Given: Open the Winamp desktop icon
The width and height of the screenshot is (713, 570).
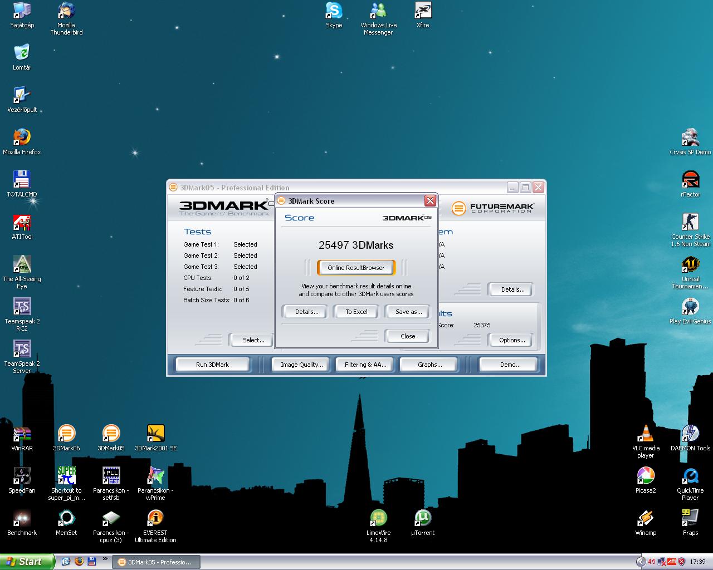Looking at the screenshot, I should tap(646, 523).
